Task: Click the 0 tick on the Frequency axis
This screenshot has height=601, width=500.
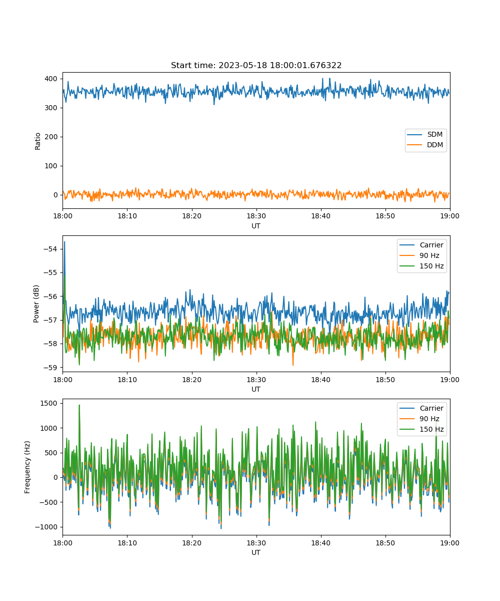Action: 56,477
